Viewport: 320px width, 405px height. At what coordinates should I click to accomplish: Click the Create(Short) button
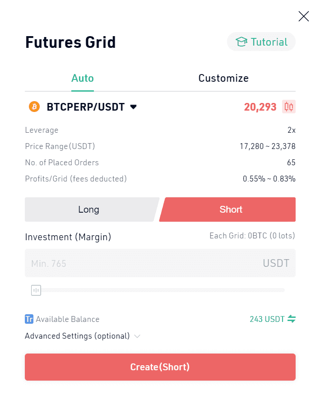(x=160, y=367)
